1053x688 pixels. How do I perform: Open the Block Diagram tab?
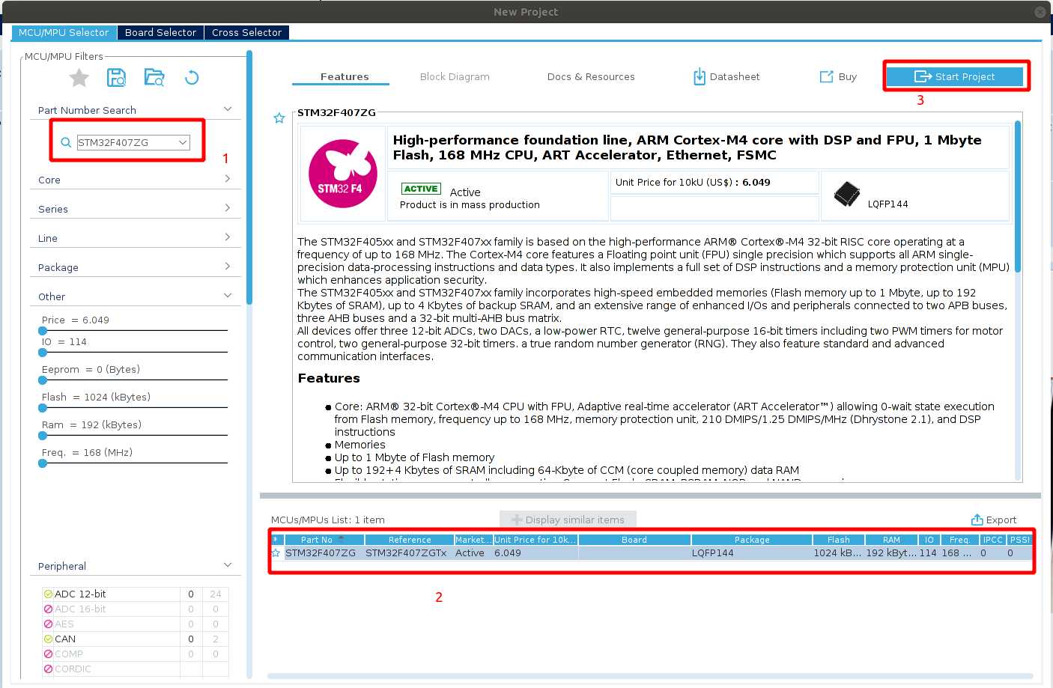[x=455, y=76]
